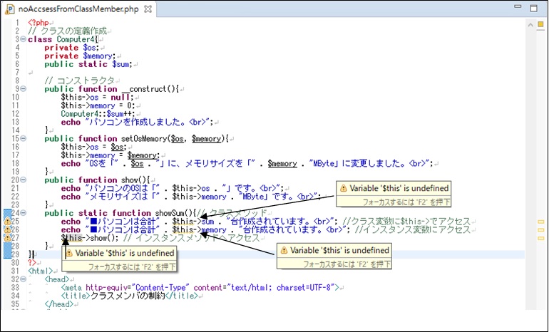Screen dimensions: 549x332
Task: Click the PHP file icon on the editor tab
Action: 11,7
